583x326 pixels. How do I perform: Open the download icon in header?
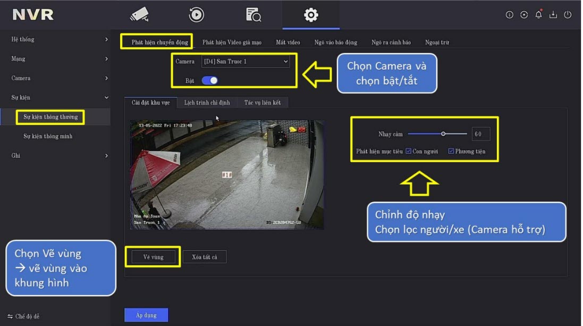[x=553, y=15]
